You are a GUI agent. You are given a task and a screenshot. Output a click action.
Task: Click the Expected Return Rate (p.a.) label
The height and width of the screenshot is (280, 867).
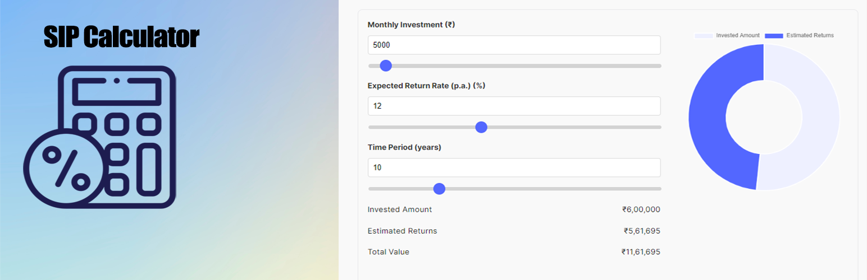[x=426, y=86]
